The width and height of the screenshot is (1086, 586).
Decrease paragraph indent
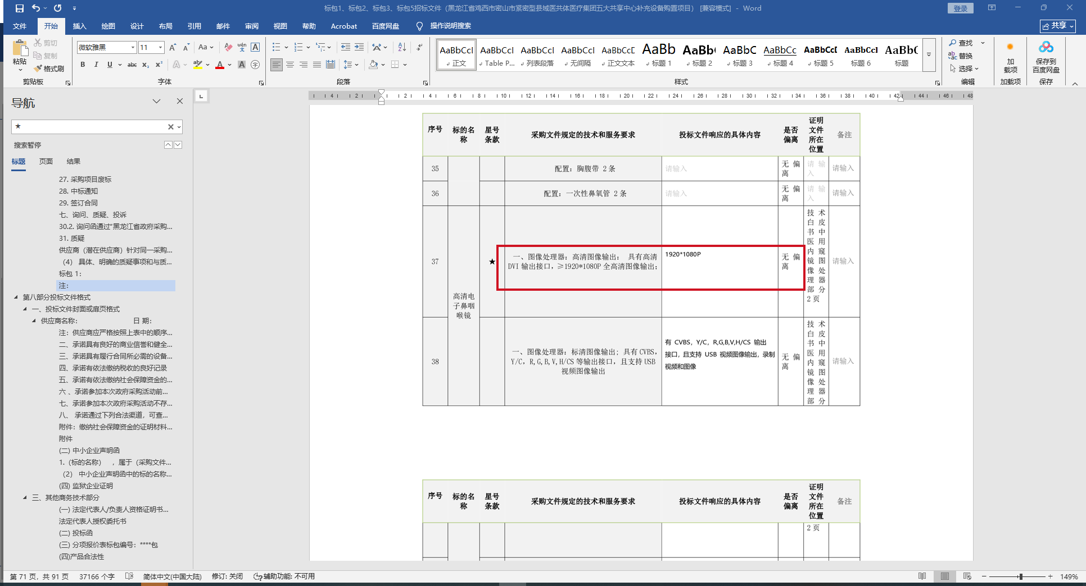click(x=345, y=47)
